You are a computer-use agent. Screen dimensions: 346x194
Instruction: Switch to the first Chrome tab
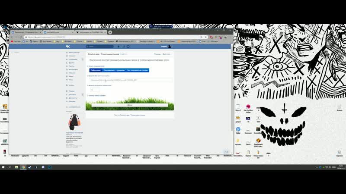pos(26,32)
